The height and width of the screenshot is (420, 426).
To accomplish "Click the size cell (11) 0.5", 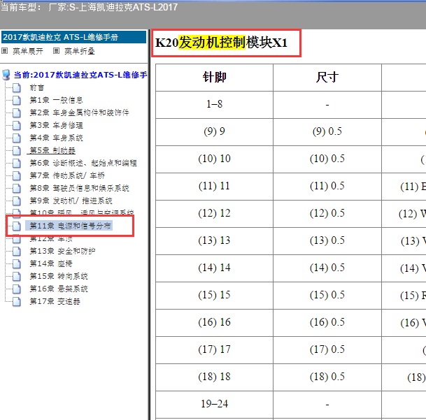I will [327, 187].
